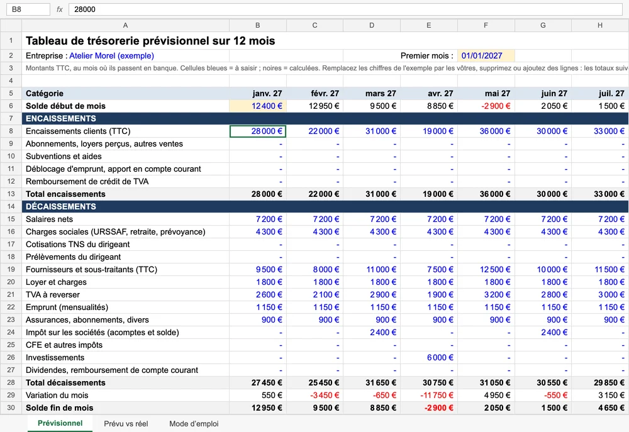Click 'Loyer et charges' row label
This screenshot has height=432, width=629.
click(x=56, y=282)
